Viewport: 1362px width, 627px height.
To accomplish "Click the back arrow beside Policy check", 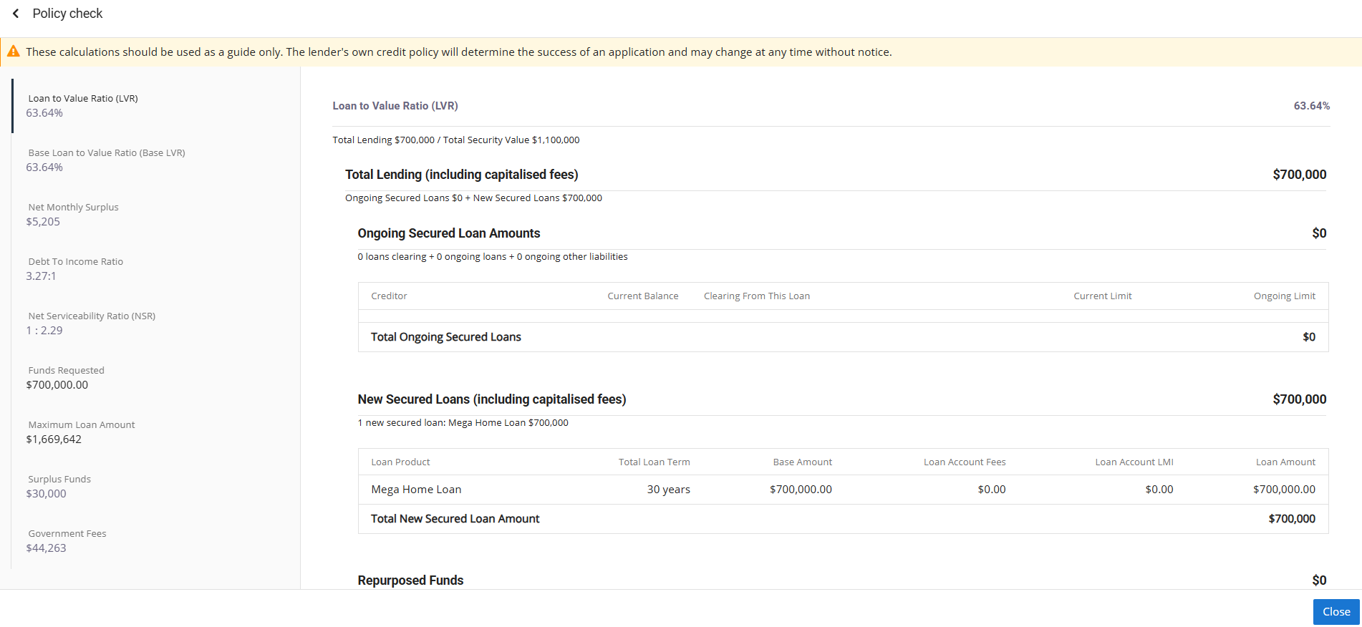I will click(x=16, y=14).
